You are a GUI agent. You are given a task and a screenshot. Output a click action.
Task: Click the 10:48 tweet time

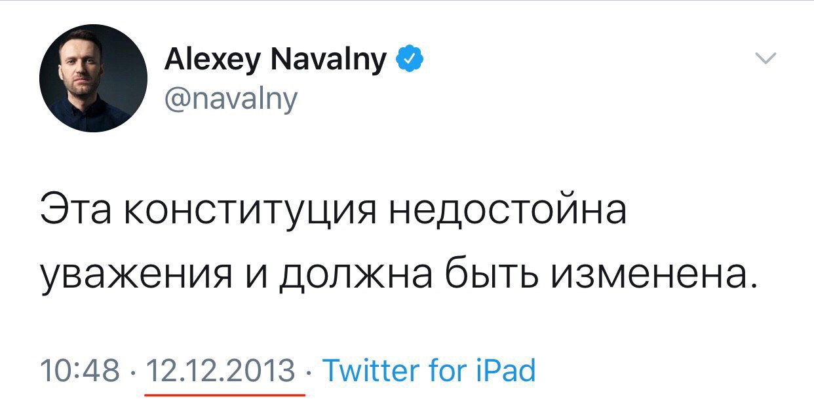click(x=80, y=371)
